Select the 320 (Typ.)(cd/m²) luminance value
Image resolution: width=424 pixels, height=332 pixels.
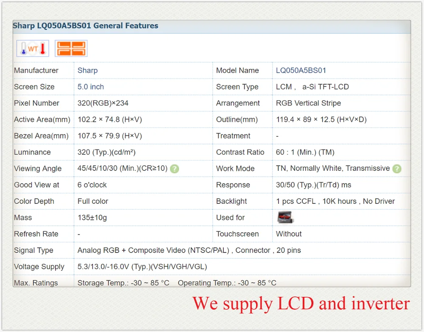point(106,152)
